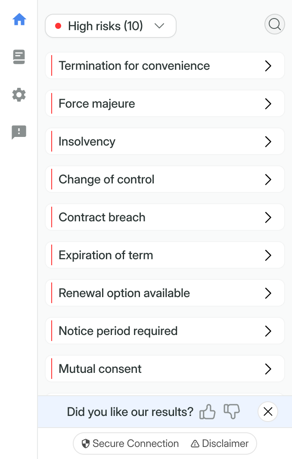Screen dimensions: 292x459
Task: Click the feedback report icon in sidebar
Action: 19,133
